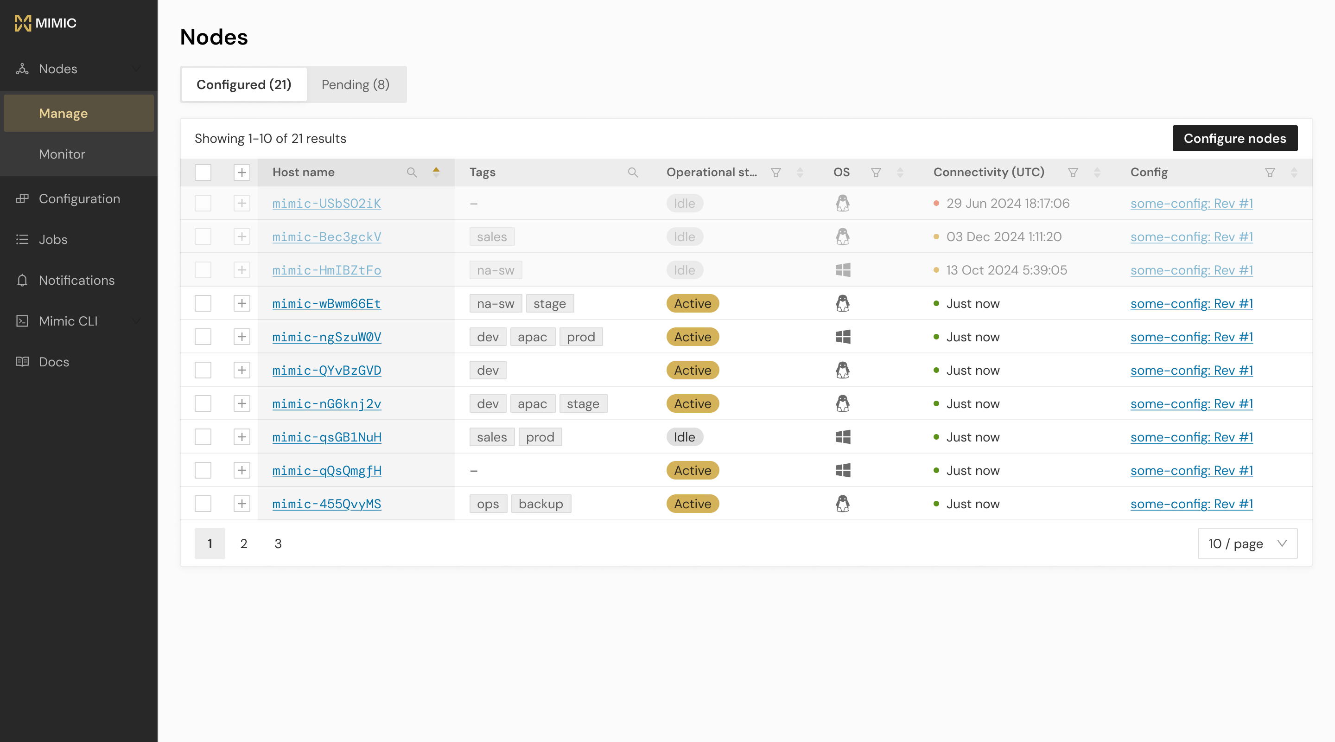Screen dimensions: 1335x742
Task: Open OS column filter icon
Action: coord(876,172)
